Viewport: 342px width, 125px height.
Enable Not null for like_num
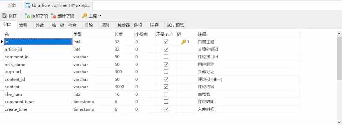pos(166,94)
